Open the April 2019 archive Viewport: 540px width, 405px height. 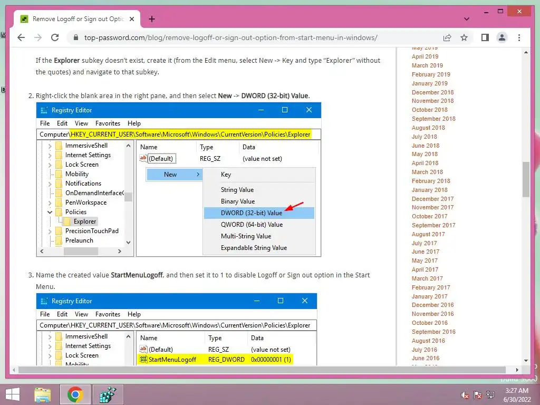click(425, 56)
